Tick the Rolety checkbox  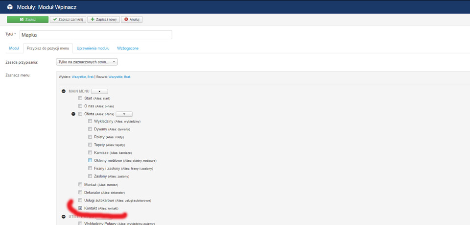90,137
